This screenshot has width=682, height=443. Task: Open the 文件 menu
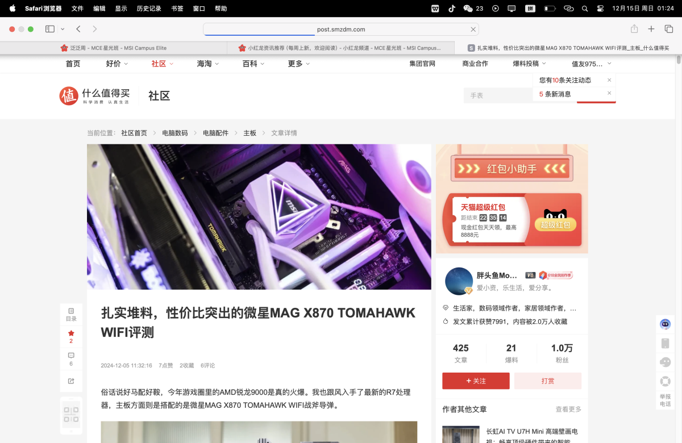tap(77, 9)
